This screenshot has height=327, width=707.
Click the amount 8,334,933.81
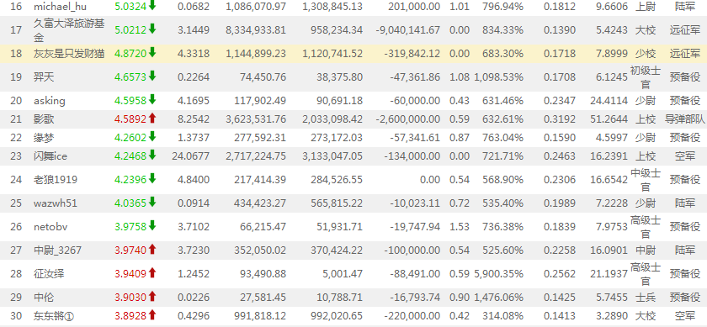[x=256, y=30]
